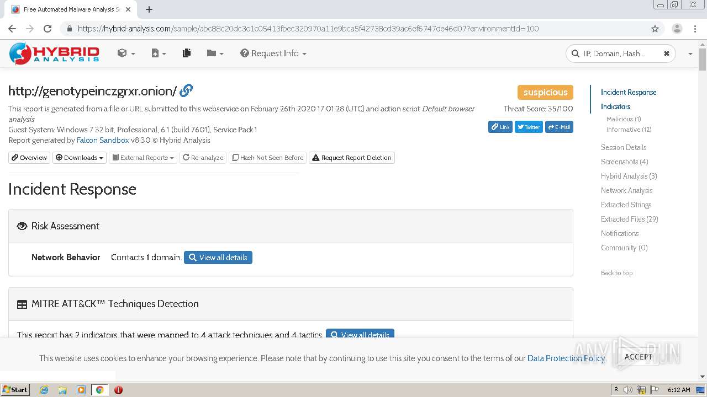
Task: Open the Data Protection Policy link
Action: (566, 358)
